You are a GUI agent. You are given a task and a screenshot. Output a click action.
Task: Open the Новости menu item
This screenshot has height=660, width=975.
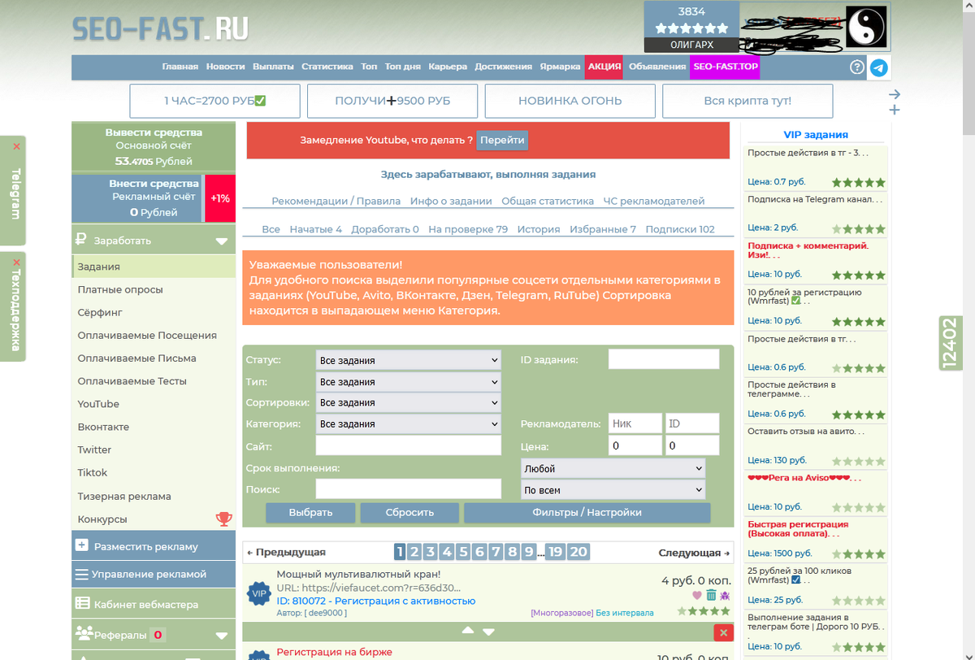tap(225, 67)
